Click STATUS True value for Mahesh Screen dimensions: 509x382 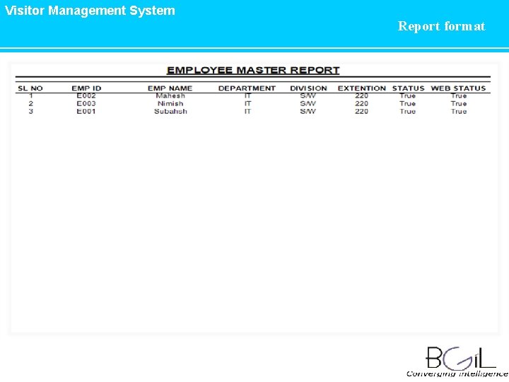coord(408,95)
